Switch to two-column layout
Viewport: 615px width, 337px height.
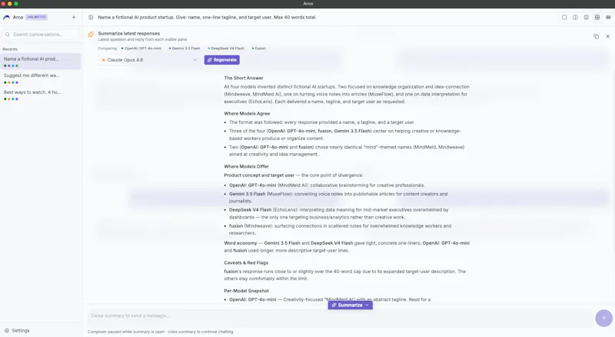[575, 17]
